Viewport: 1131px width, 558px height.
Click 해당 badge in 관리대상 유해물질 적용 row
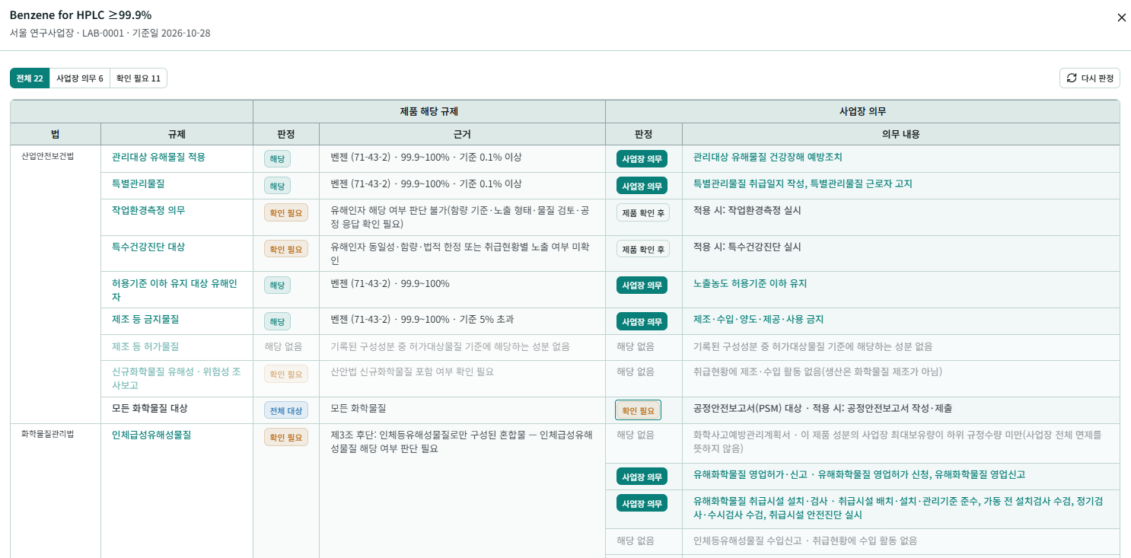pos(277,159)
